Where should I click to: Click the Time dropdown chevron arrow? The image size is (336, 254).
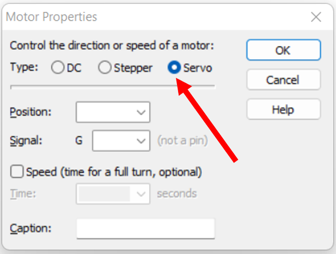(141, 194)
